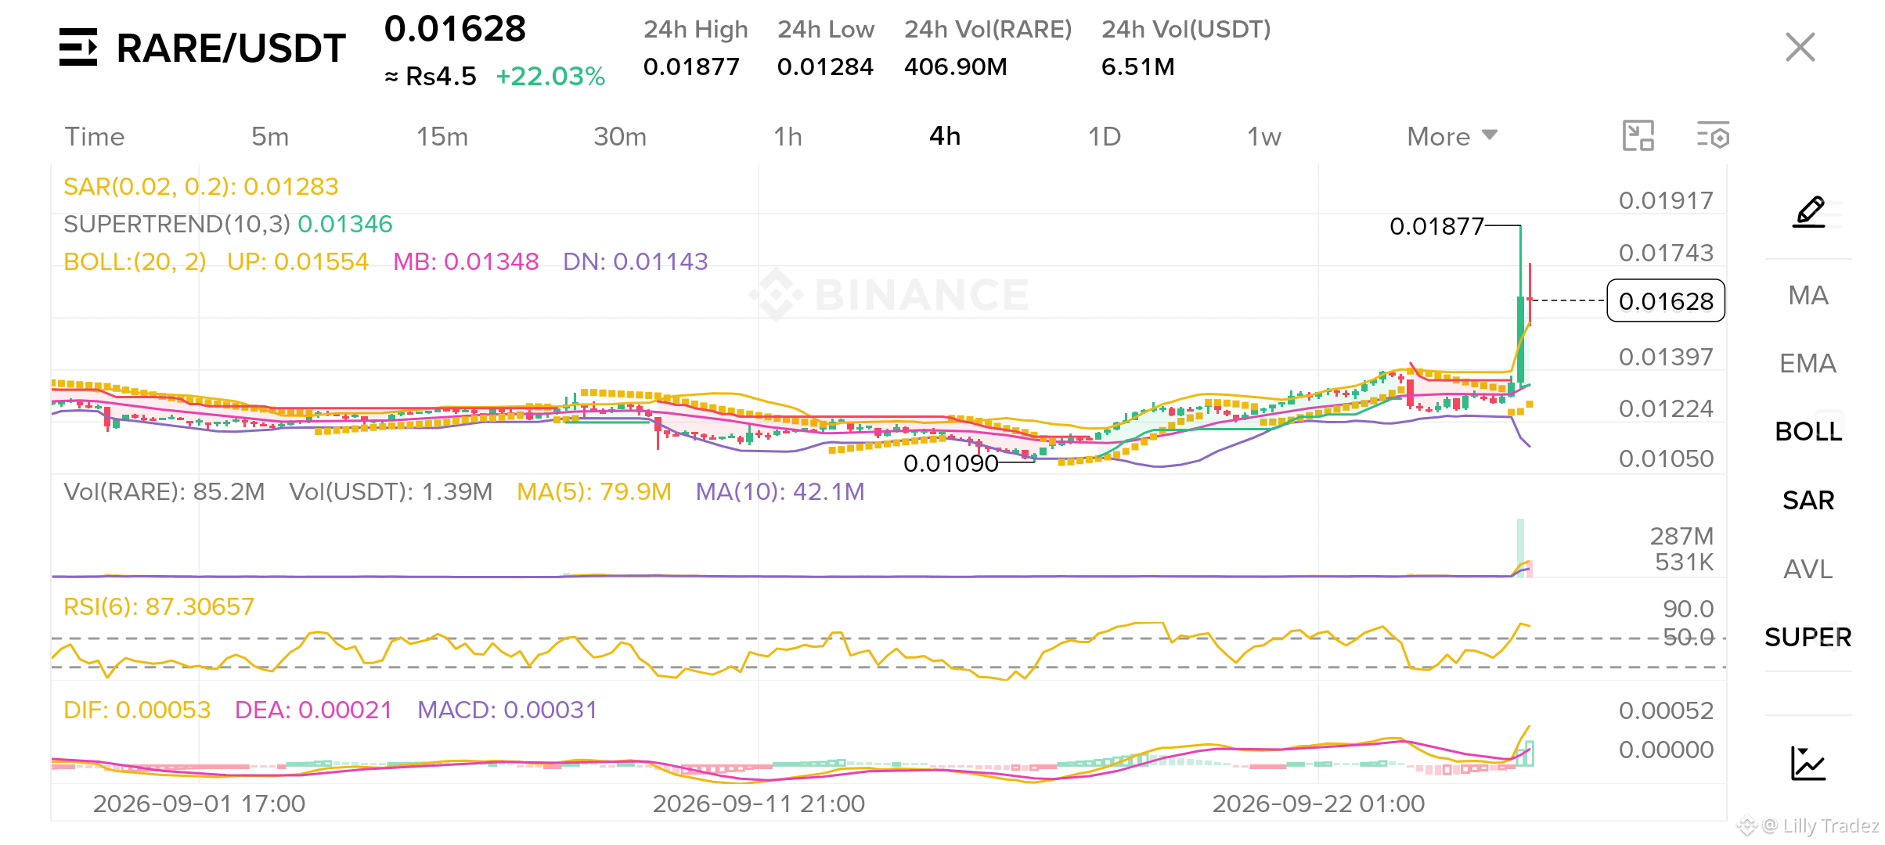Open the chart settings icon
This screenshot has width=1885, height=845.
pyautogui.click(x=1713, y=136)
